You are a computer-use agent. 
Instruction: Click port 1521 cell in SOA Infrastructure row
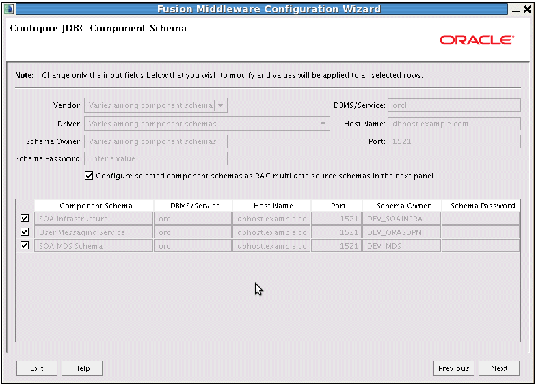coord(336,219)
